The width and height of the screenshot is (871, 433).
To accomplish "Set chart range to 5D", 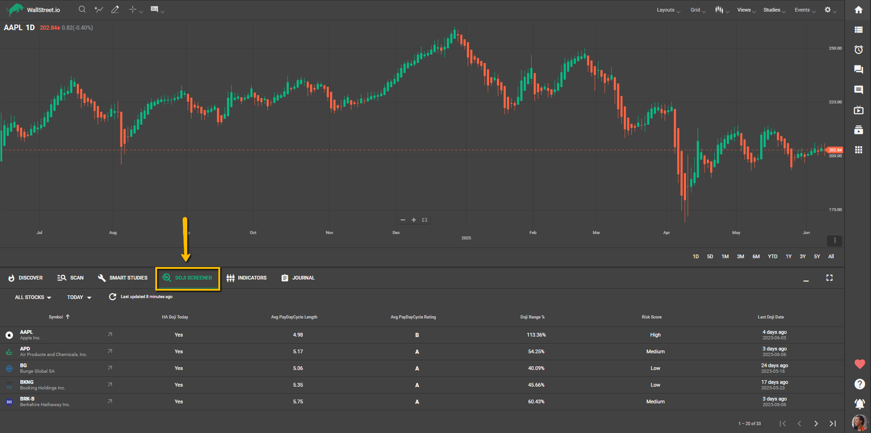I will click(x=710, y=256).
